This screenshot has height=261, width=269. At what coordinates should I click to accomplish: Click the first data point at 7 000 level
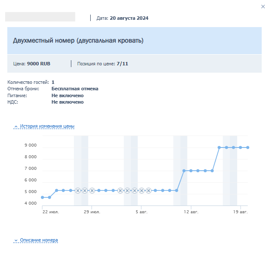click(184, 171)
